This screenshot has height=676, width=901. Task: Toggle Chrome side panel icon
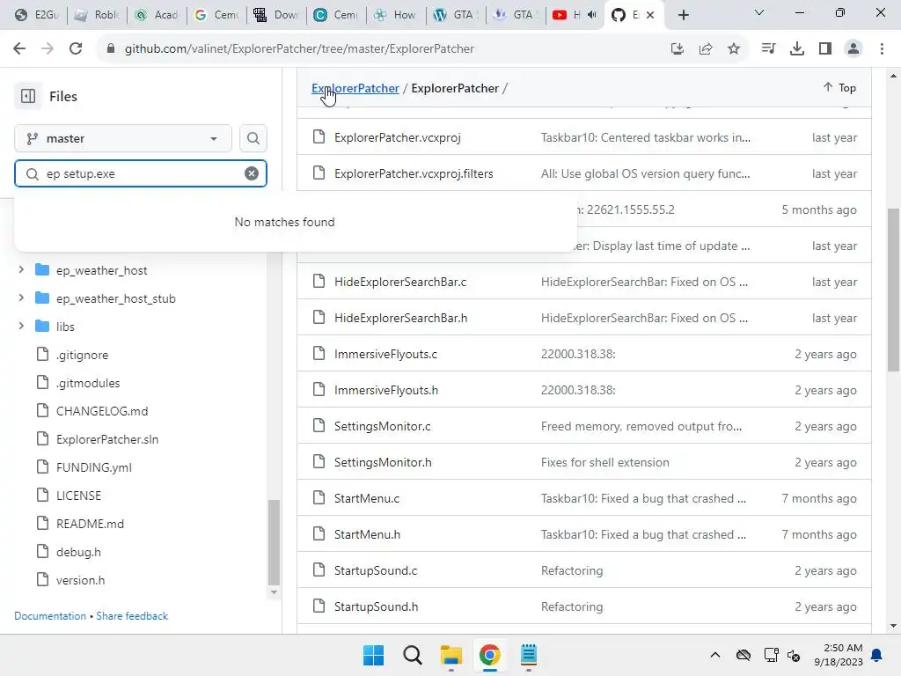[x=825, y=49]
